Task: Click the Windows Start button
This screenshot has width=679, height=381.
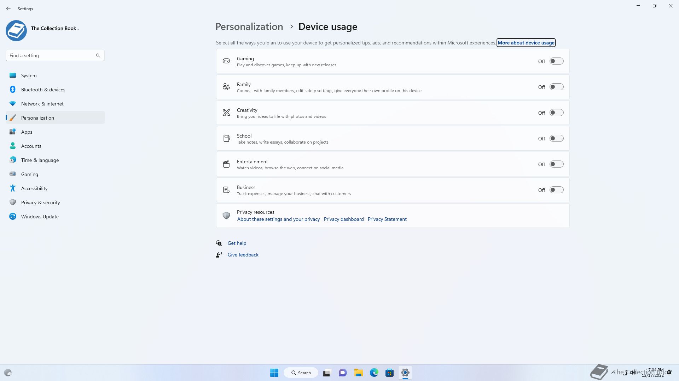Action: [274, 373]
